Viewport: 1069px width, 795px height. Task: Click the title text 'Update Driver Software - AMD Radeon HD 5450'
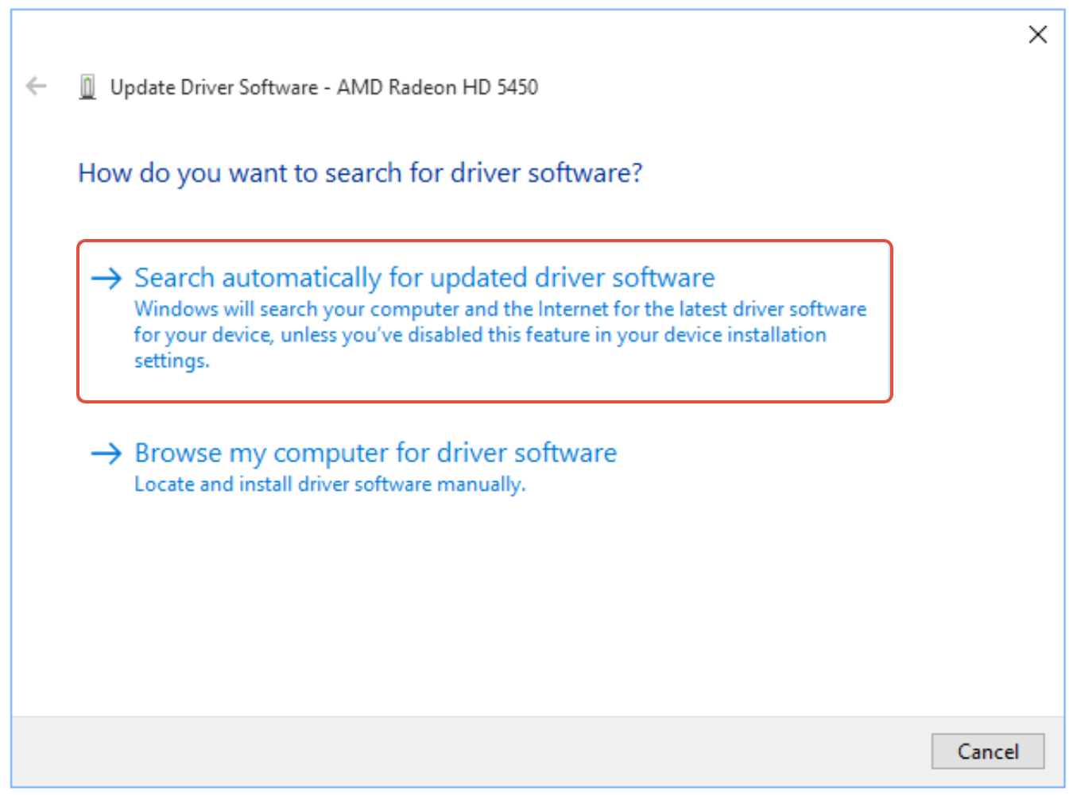[323, 87]
